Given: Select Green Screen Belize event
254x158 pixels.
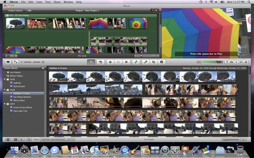Looking at the screenshot, I should (23, 107).
